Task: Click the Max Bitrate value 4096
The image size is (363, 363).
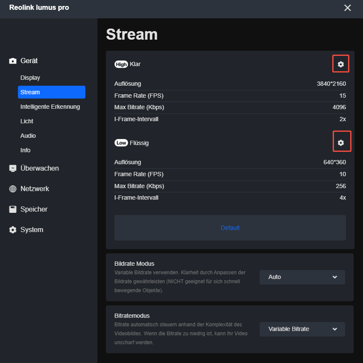Action: (339, 107)
